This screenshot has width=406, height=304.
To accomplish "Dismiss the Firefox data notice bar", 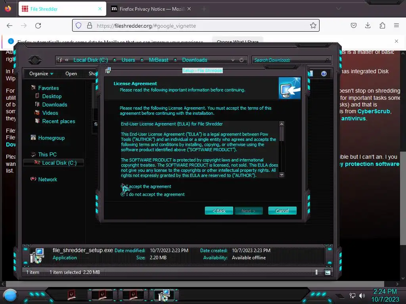I will tap(396, 41).
